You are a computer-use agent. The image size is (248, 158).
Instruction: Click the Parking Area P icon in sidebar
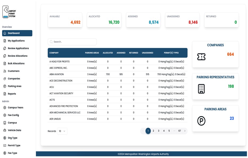click(x=5, y=86)
